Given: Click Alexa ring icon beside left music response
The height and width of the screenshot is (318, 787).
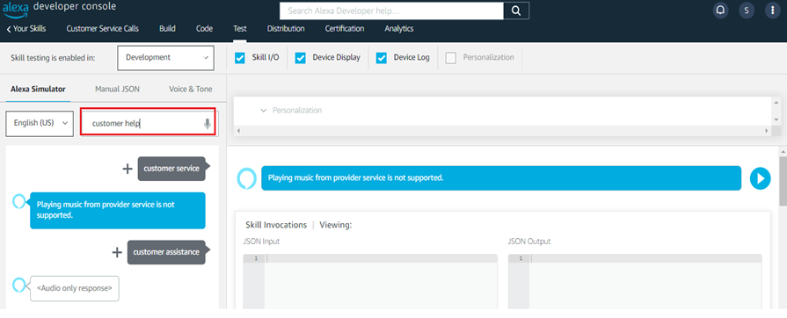Looking at the screenshot, I should 18,202.
